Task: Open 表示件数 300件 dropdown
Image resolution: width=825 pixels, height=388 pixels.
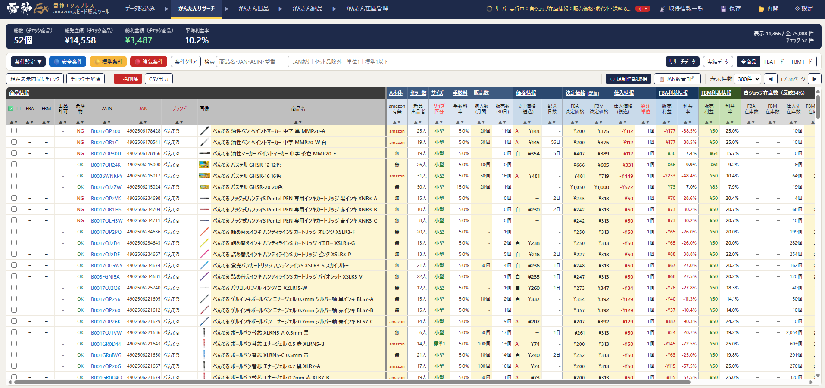Action: click(x=748, y=79)
